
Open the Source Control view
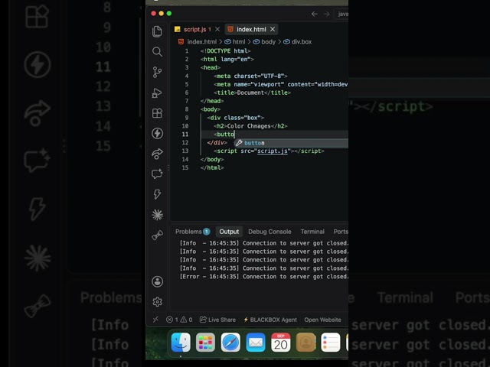[x=157, y=73]
